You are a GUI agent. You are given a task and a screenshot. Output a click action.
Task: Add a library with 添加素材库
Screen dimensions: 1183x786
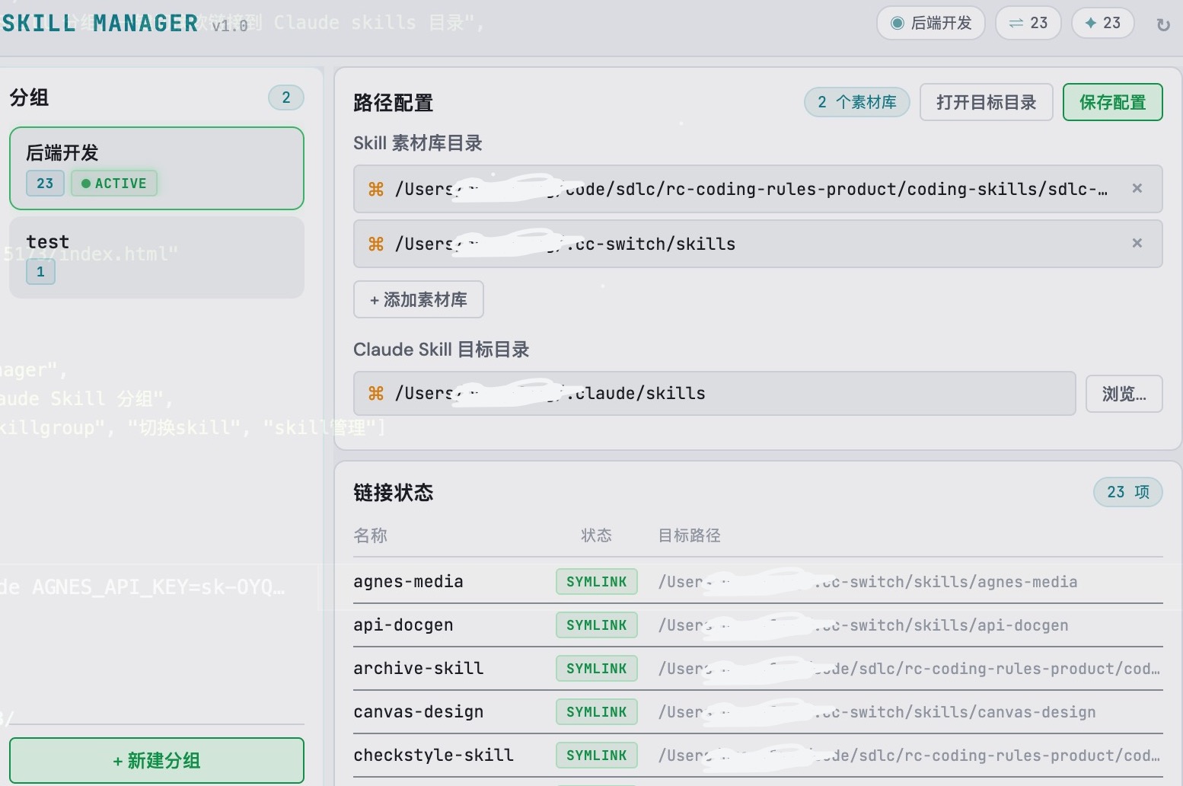[x=419, y=299]
